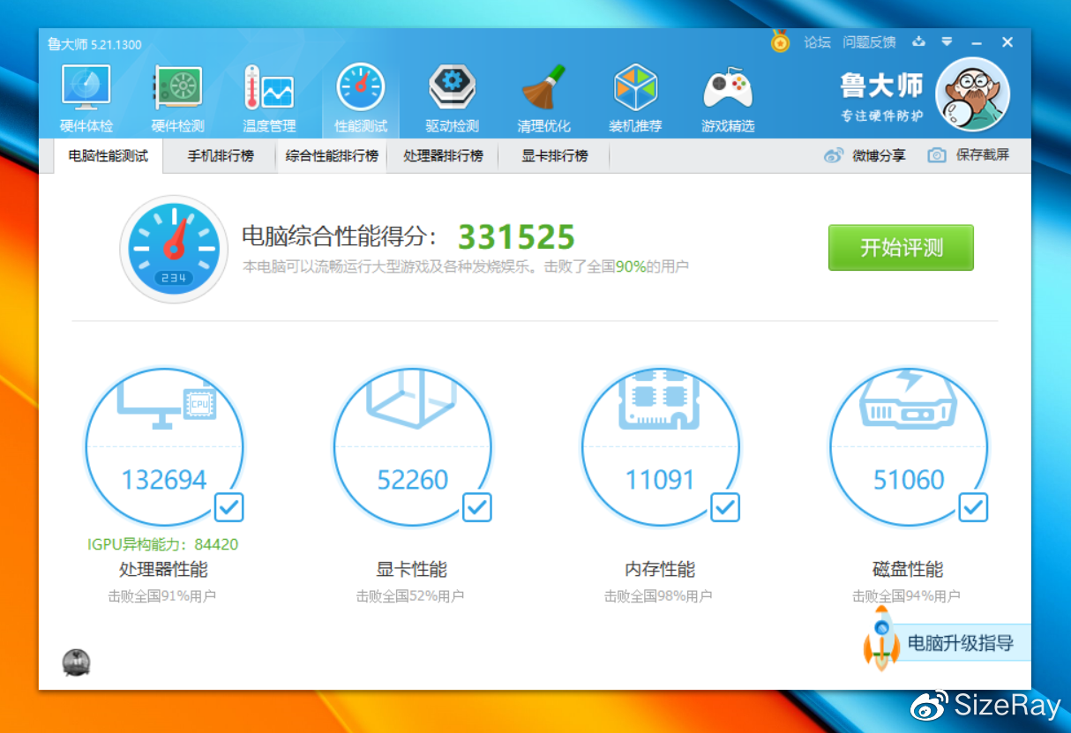Close the 鲁大师 window

[x=1007, y=42]
